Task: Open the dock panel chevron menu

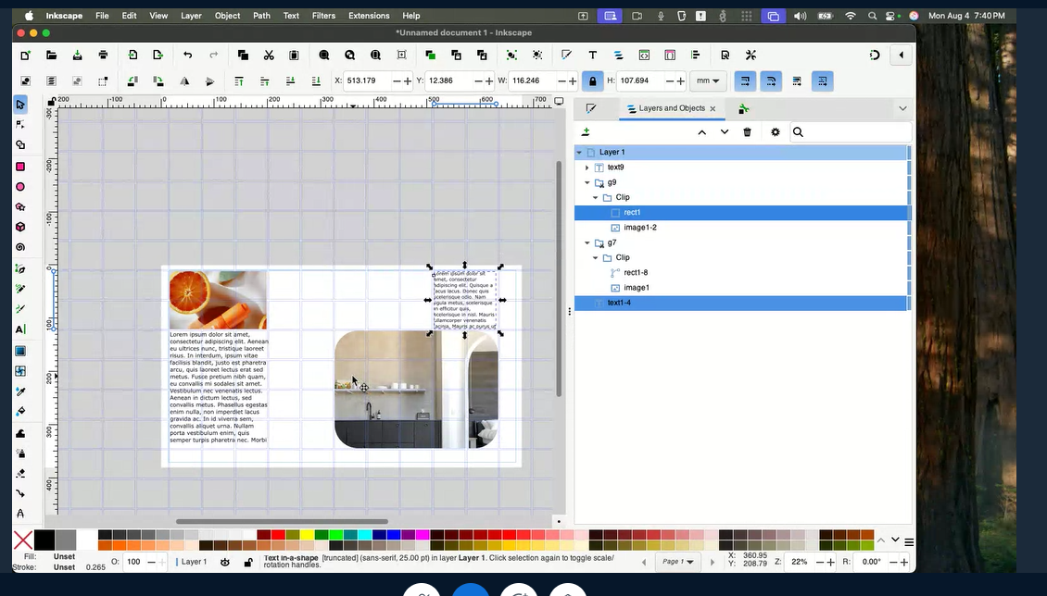Action: click(902, 108)
